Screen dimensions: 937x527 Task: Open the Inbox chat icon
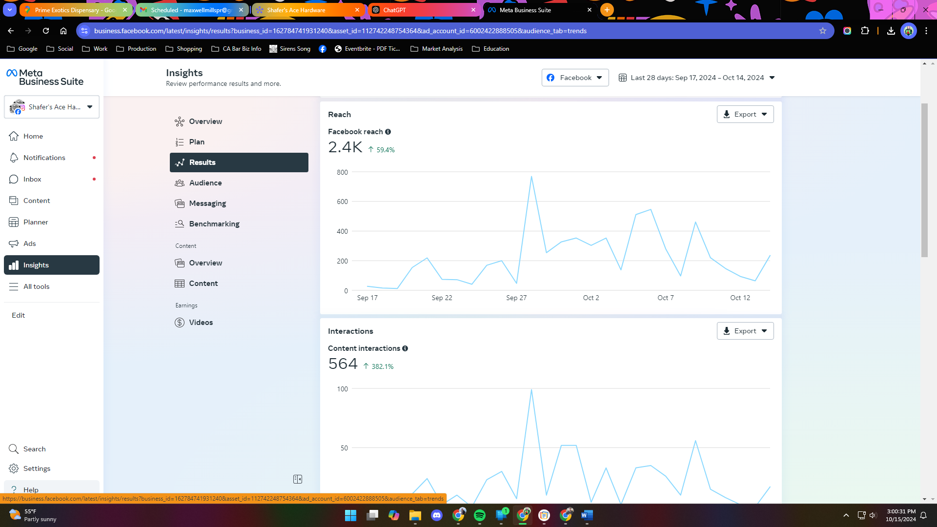[x=14, y=179]
